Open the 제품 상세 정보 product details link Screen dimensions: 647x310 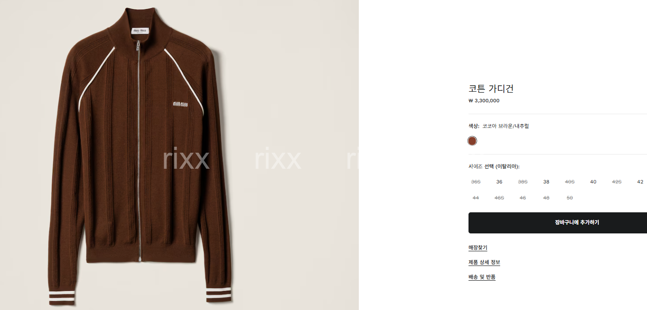point(484,263)
